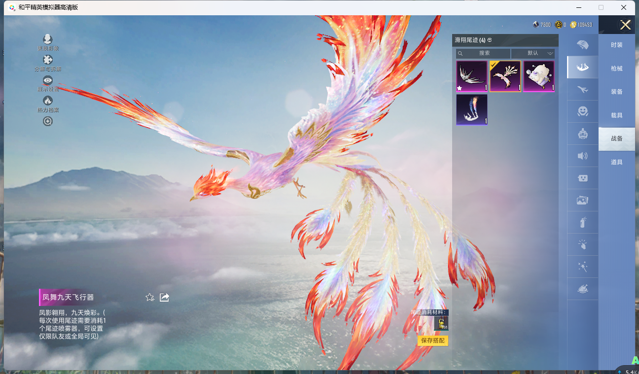Click the emulator logo in title bar
Screen dimensions: 639x374
pos(12,7)
